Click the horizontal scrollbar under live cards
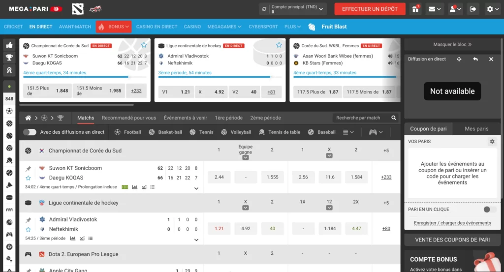Image resolution: width=504 pixels, height=272 pixels. click(76, 105)
